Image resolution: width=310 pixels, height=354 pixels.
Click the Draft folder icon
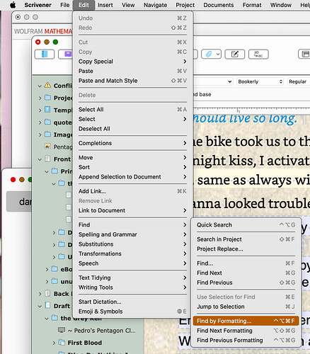coord(47,306)
